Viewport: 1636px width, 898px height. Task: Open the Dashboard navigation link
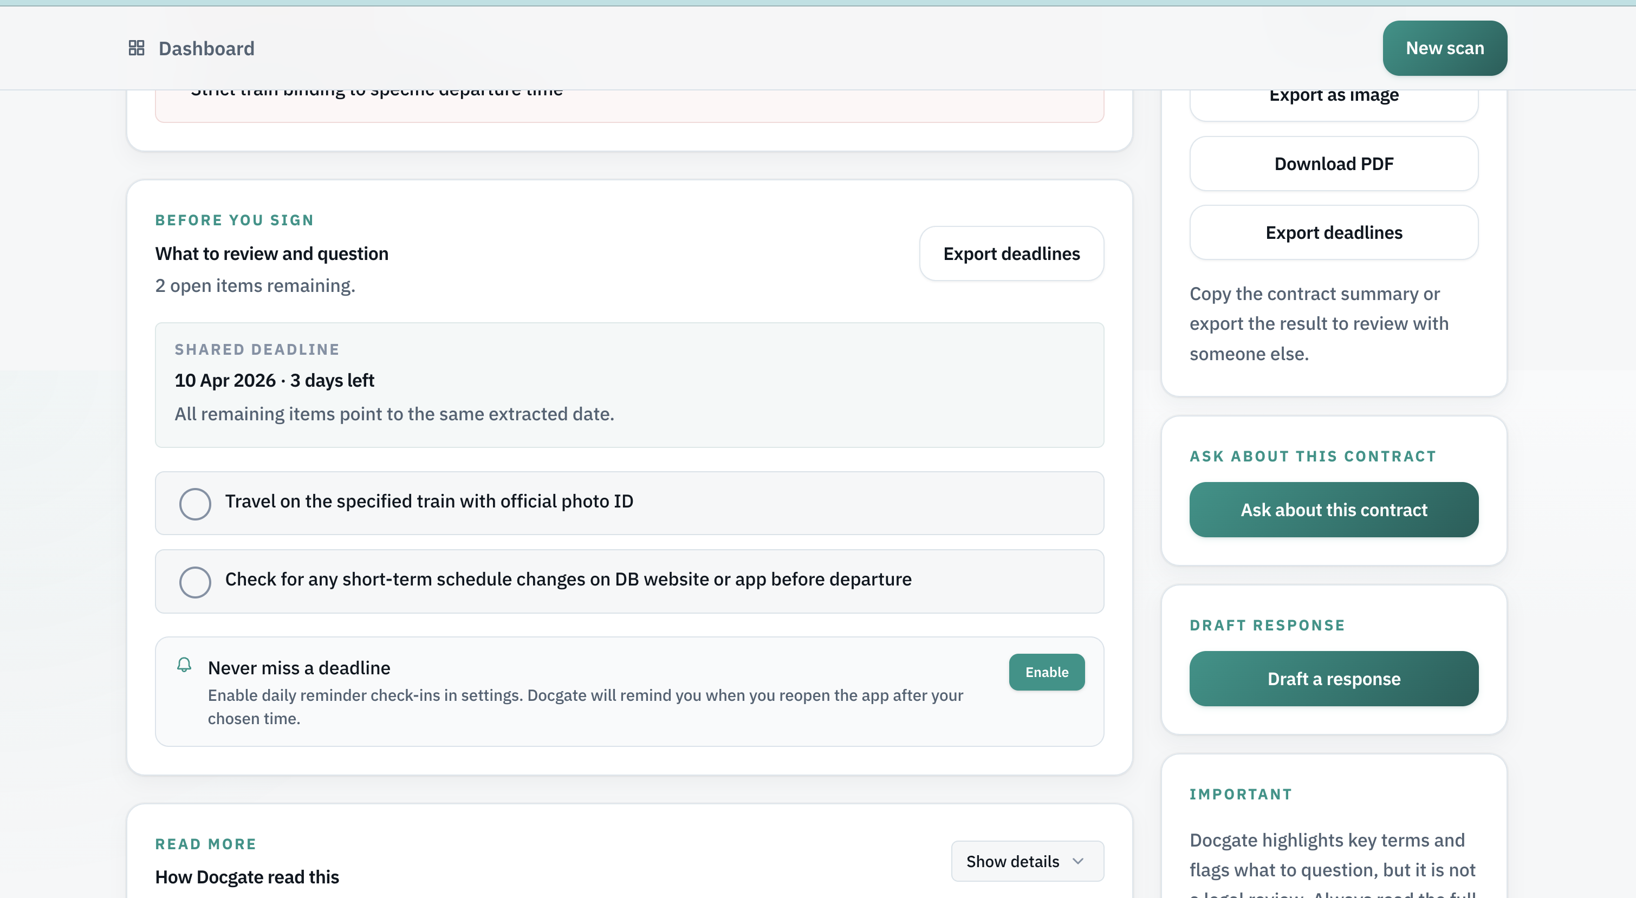click(x=206, y=48)
